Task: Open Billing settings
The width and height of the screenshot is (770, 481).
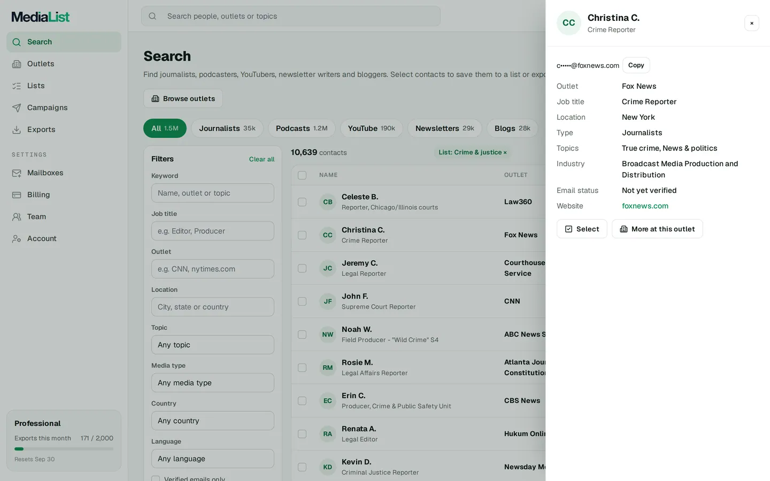Action: coord(64,195)
